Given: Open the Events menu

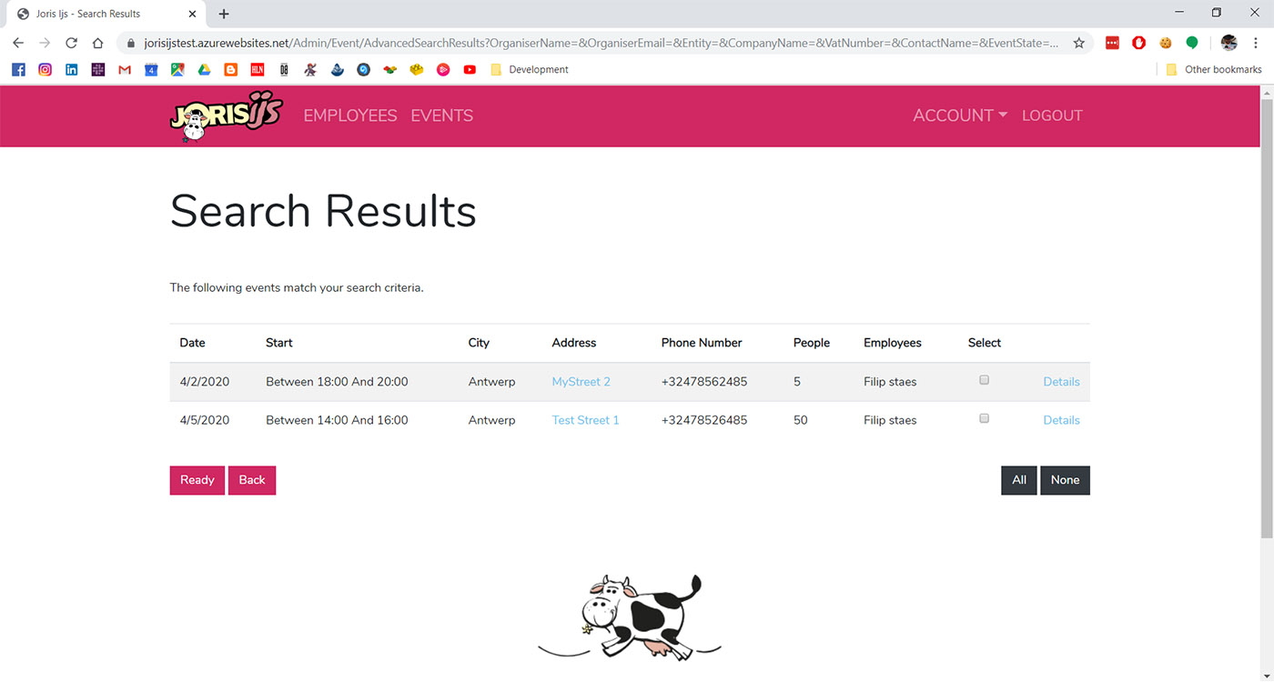Looking at the screenshot, I should (x=442, y=115).
